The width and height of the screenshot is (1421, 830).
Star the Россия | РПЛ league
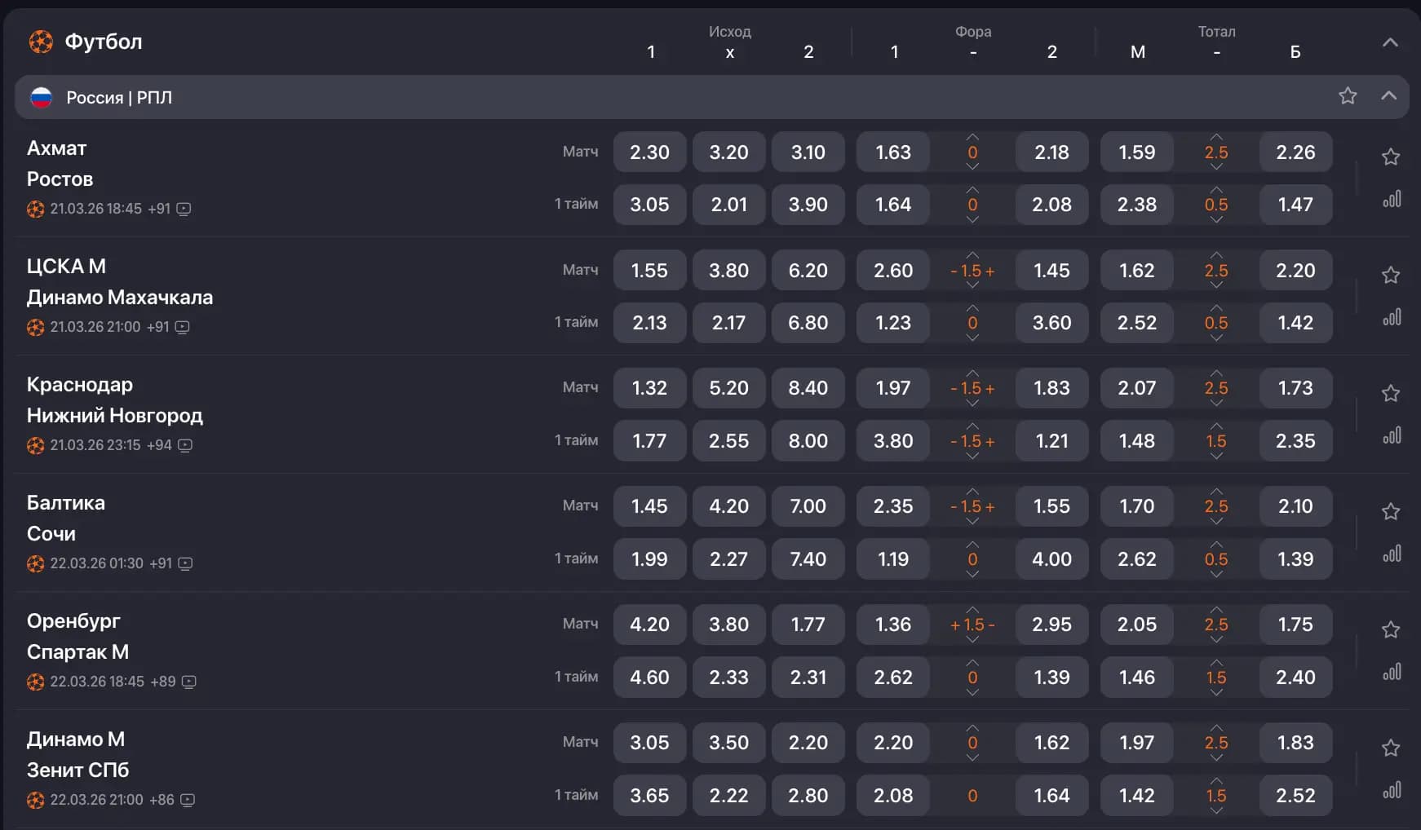point(1348,96)
